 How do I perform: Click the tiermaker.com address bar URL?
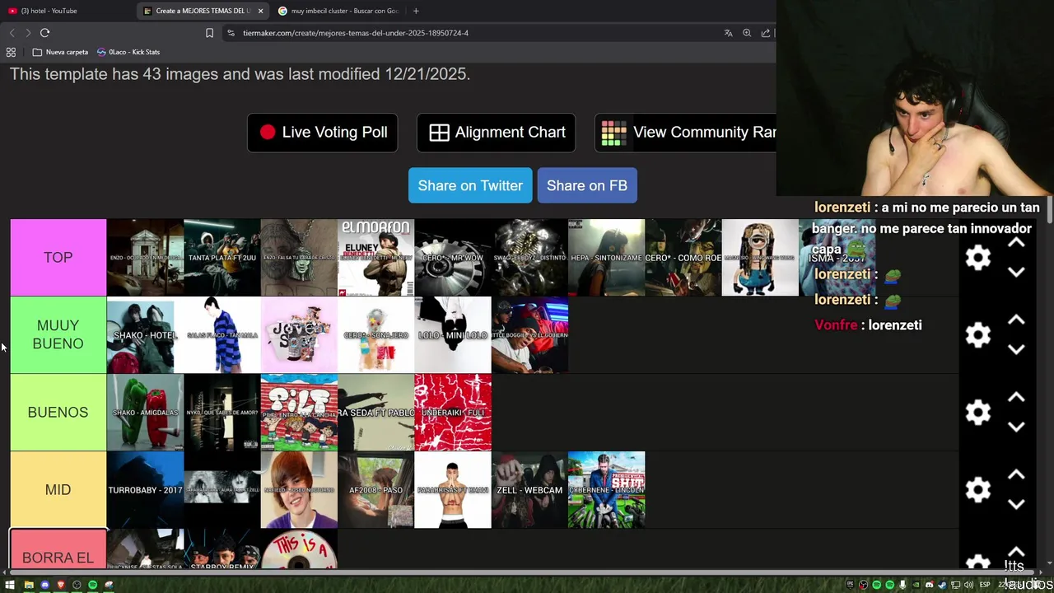tap(356, 33)
